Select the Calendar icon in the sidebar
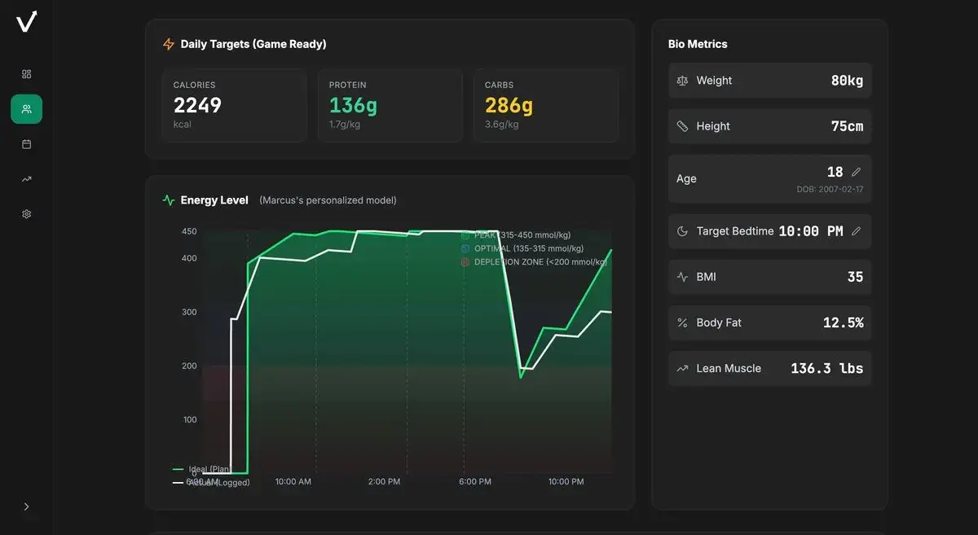978x535 pixels. 26,143
